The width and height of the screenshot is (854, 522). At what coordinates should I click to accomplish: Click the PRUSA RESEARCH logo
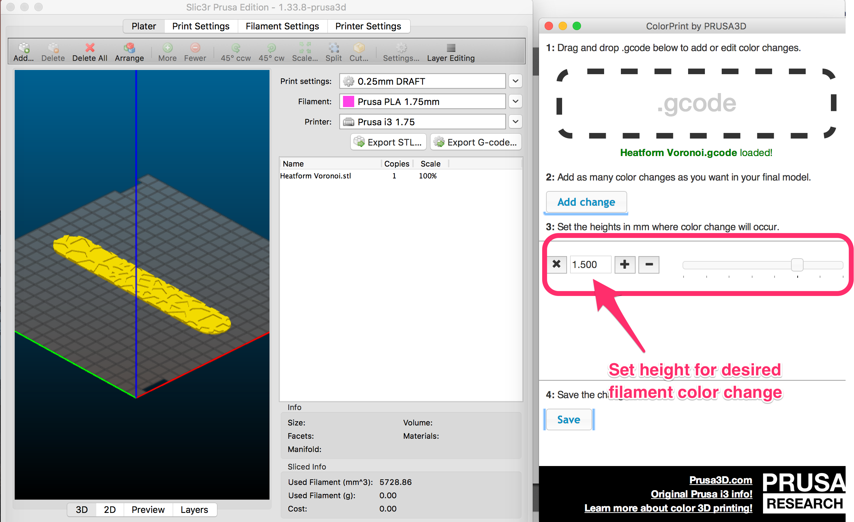(x=804, y=493)
